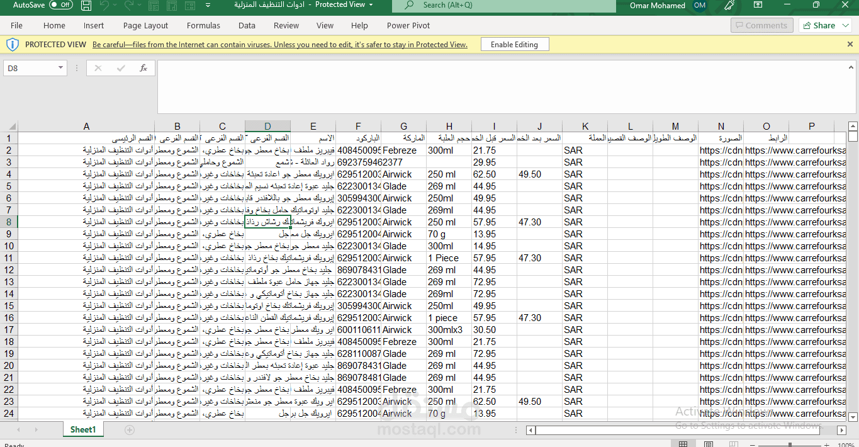Click the Name Box showing D8
The width and height of the screenshot is (859, 447).
30,68
